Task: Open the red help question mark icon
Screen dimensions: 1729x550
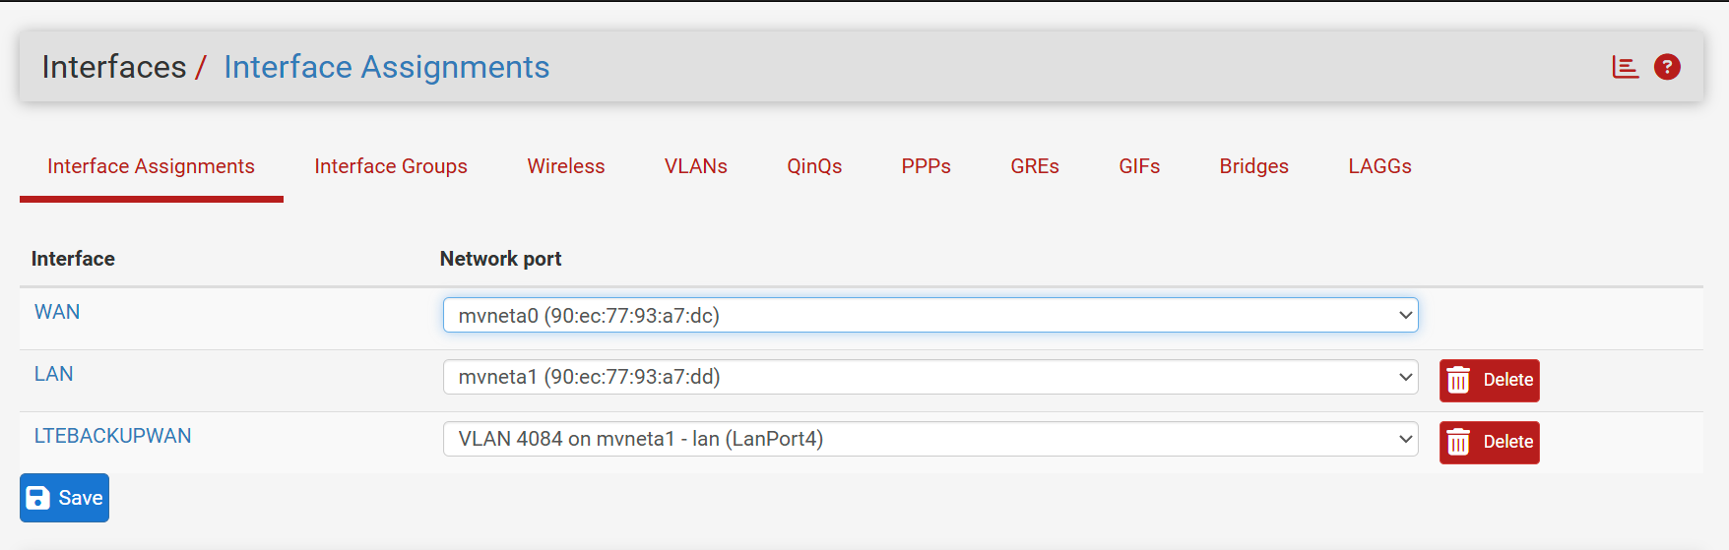Action: (x=1667, y=67)
